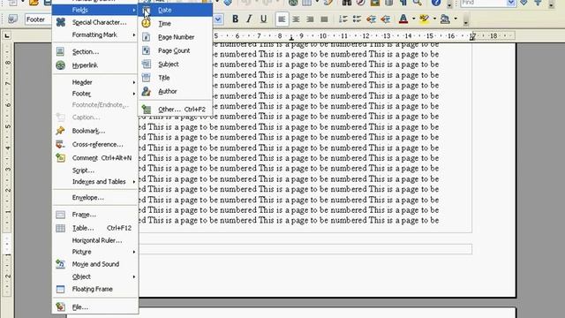Click the horizontal ruler tab-stop selector
565x318 pixels.
pos(7,35)
